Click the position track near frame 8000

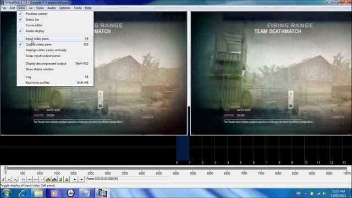point(278,168)
